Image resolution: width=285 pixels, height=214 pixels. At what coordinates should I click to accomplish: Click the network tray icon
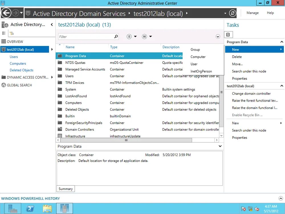tap(250, 209)
